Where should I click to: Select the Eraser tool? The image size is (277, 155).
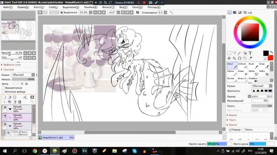[243, 73]
